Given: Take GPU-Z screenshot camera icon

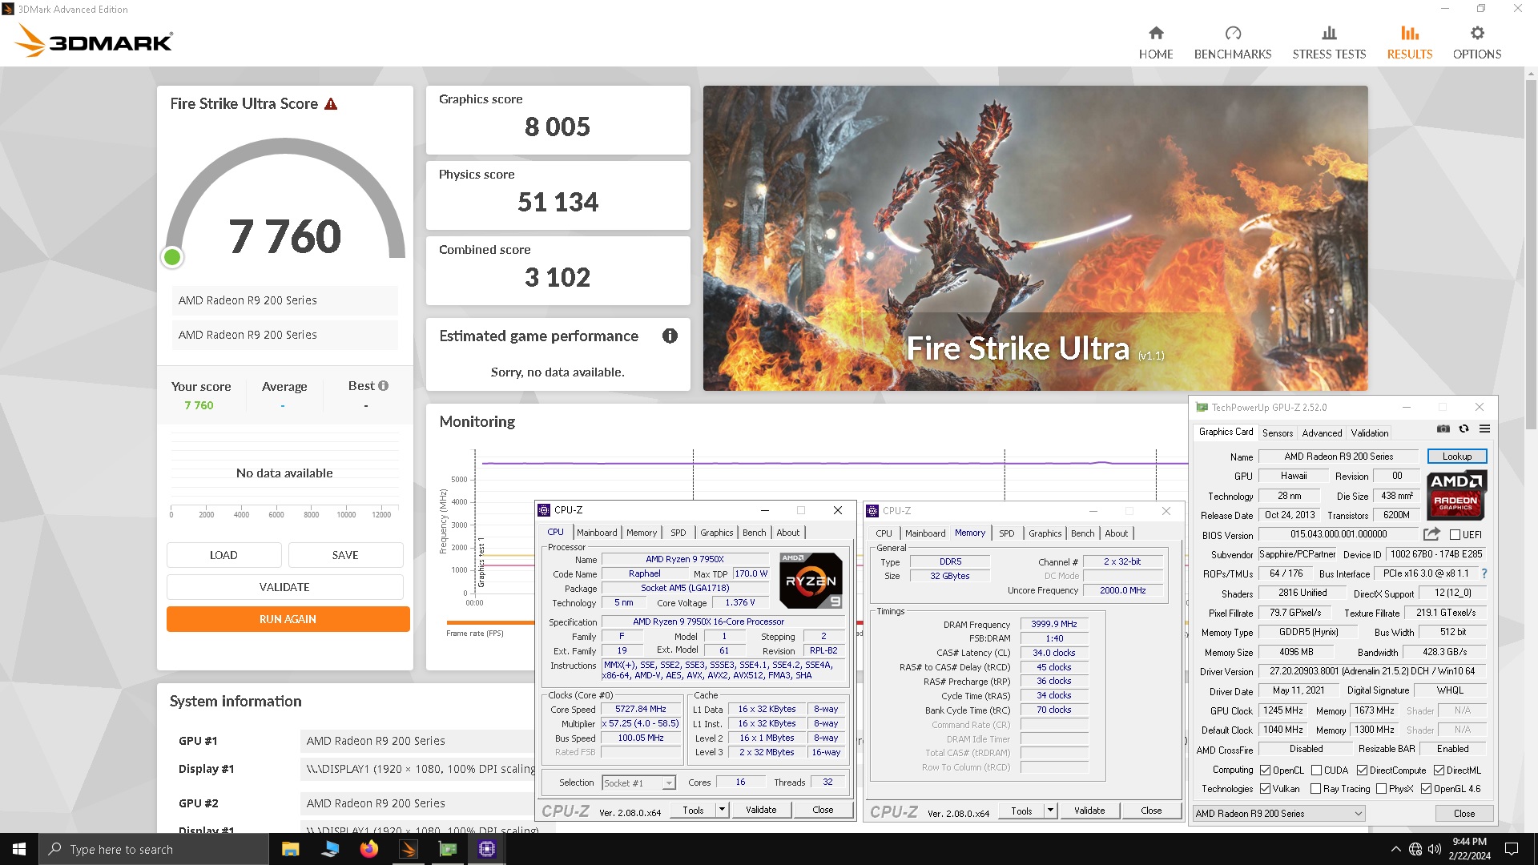Looking at the screenshot, I should pyautogui.click(x=1443, y=429).
